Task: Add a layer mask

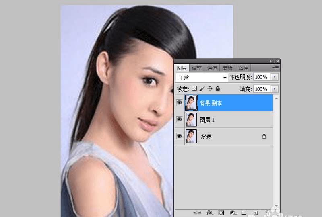Action: [221, 213]
